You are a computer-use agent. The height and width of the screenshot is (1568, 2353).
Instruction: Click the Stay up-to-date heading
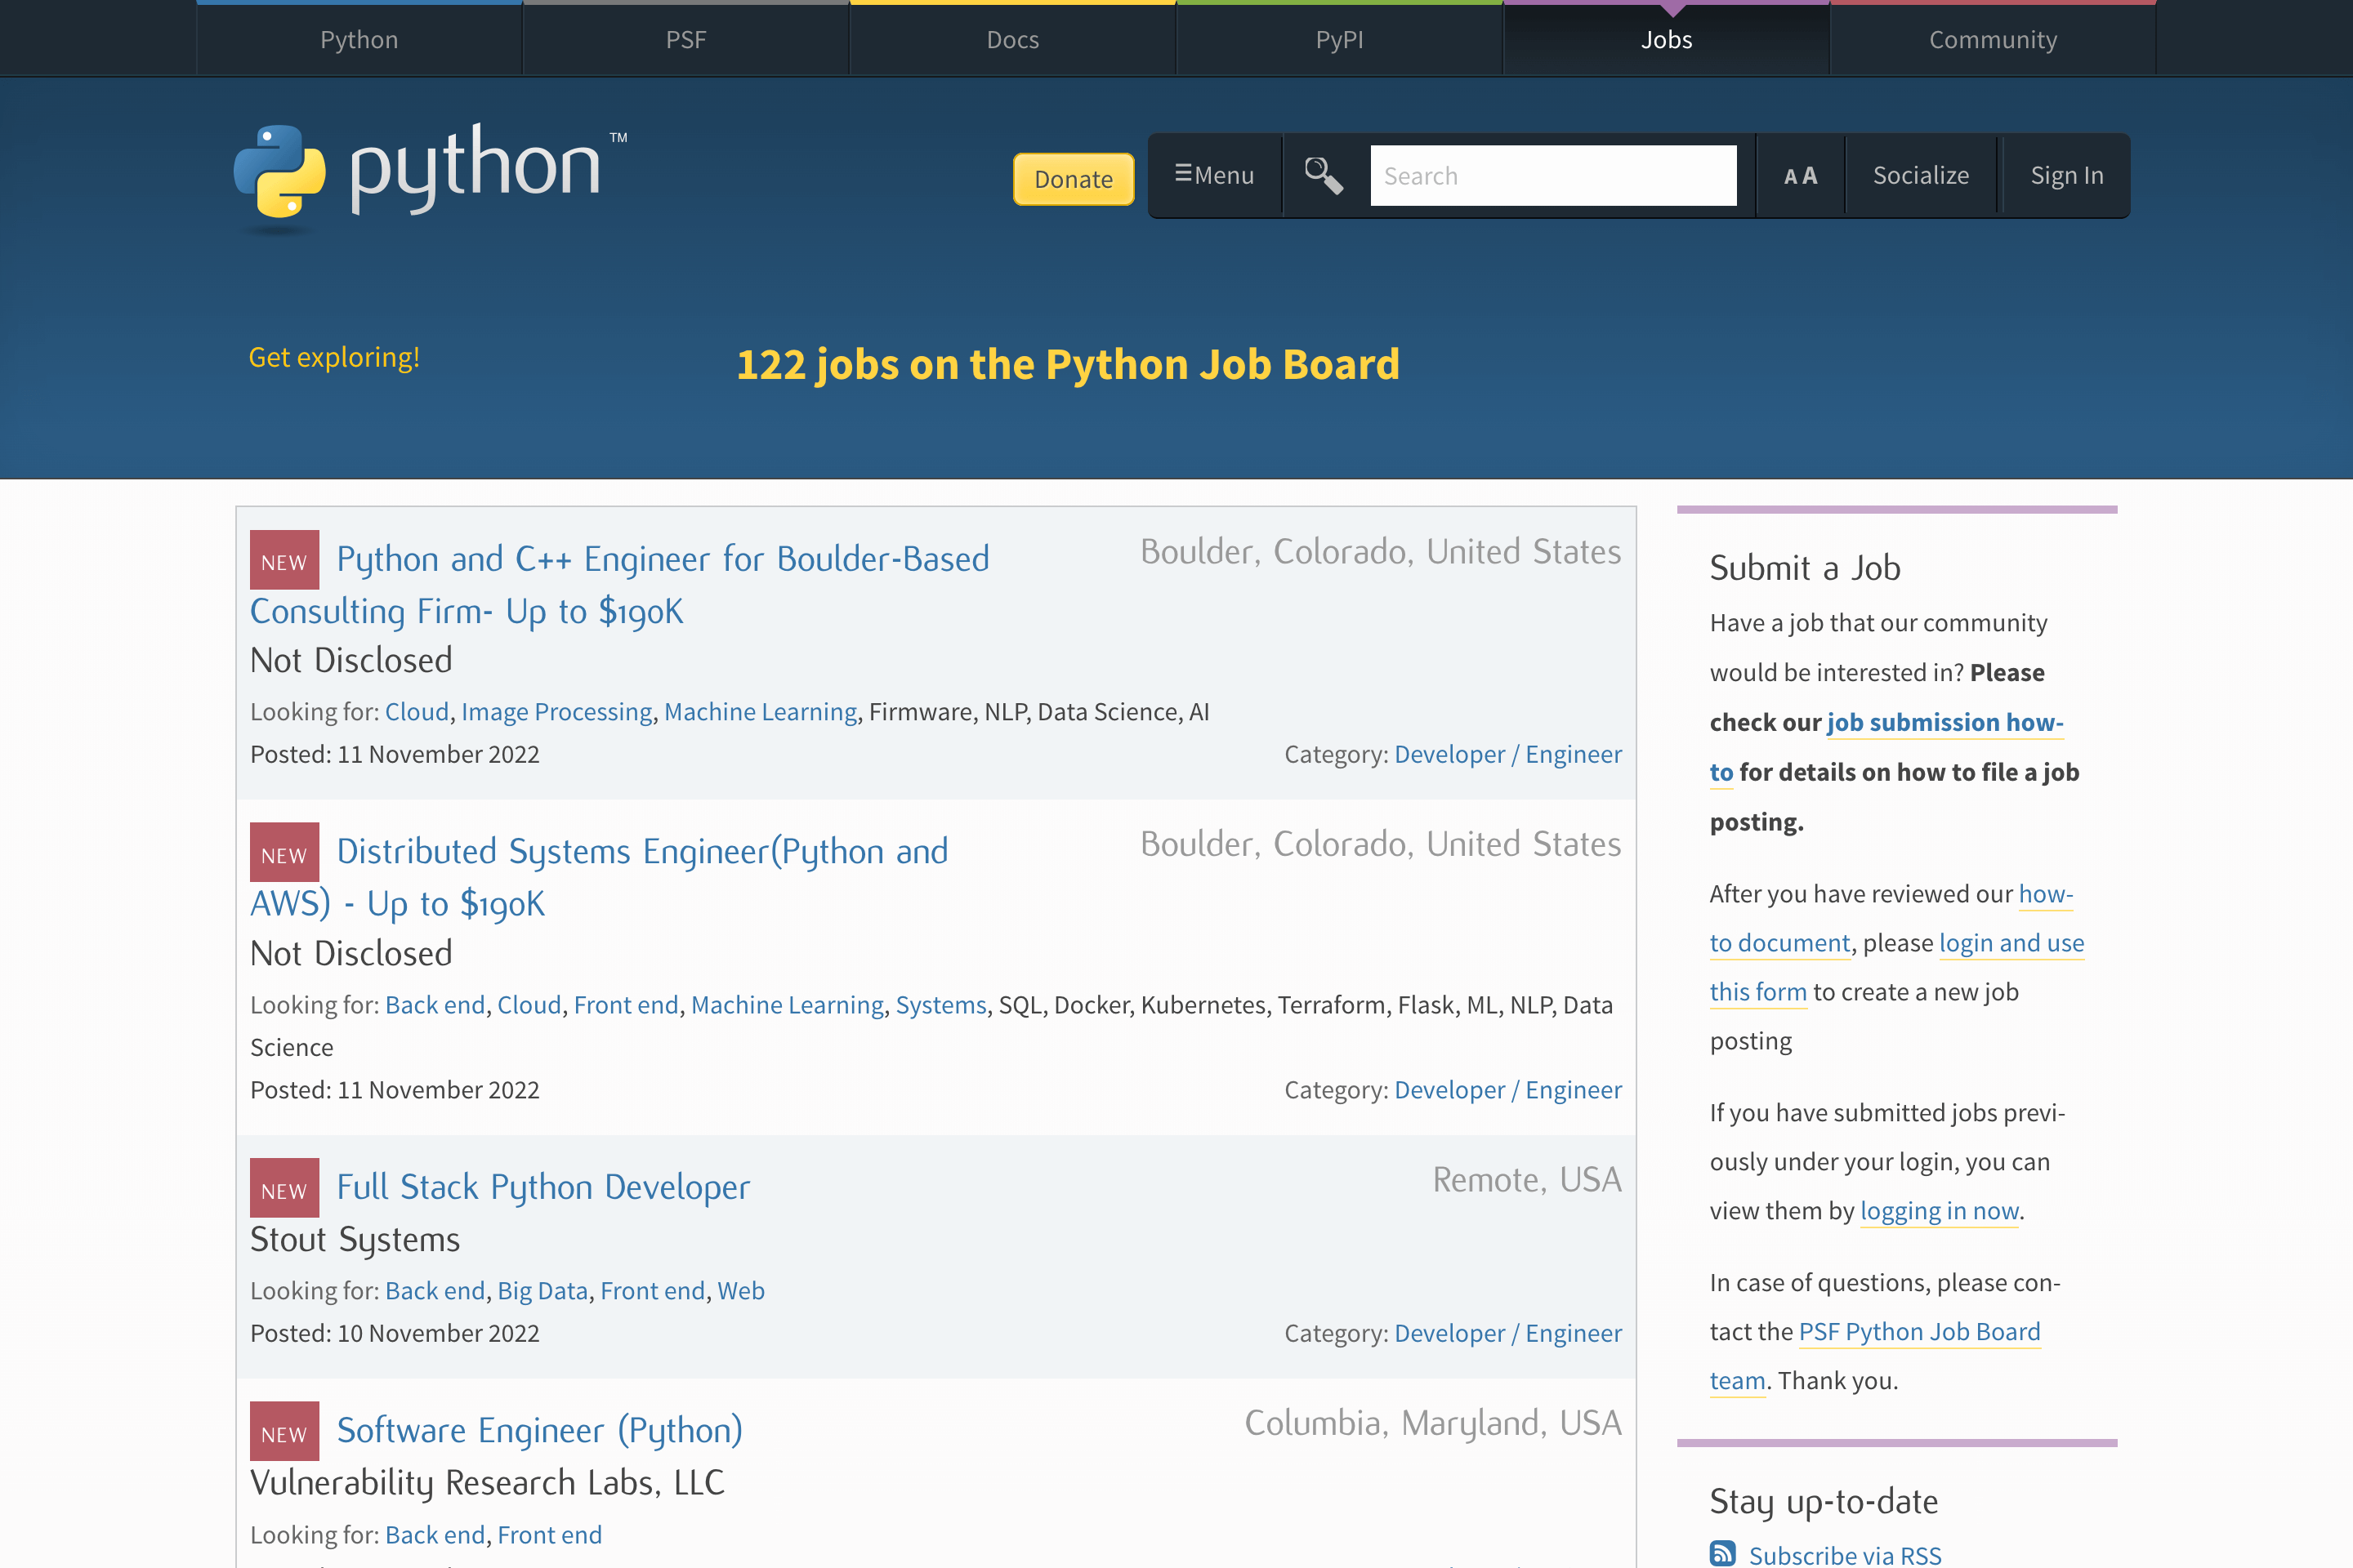click(x=1823, y=1501)
